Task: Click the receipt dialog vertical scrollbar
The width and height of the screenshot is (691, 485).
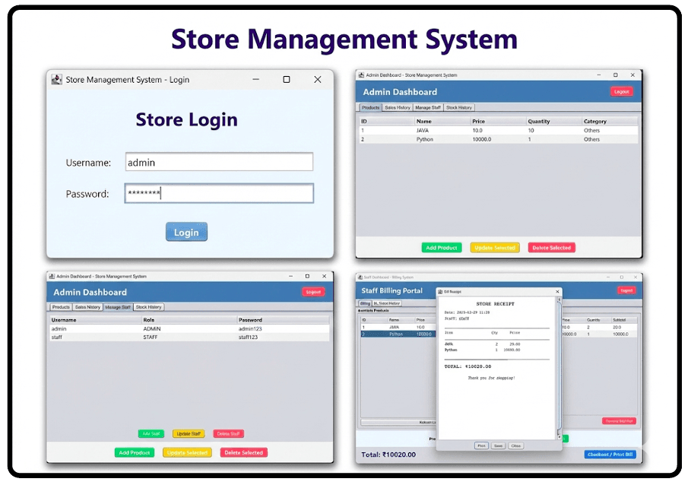Action: [x=560, y=365]
